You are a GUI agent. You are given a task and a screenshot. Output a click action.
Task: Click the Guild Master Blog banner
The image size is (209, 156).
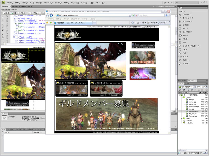pos(142,73)
